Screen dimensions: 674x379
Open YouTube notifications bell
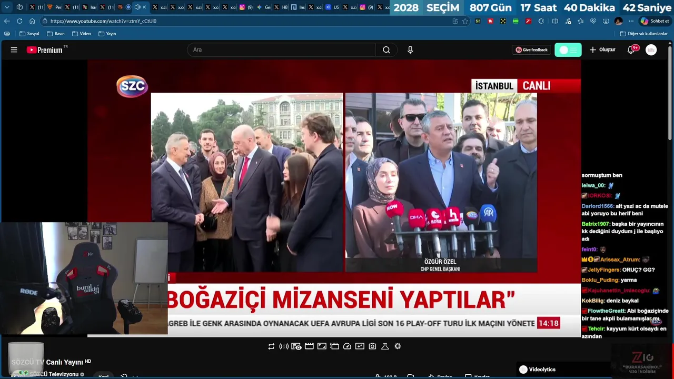(x=631, y=50)
